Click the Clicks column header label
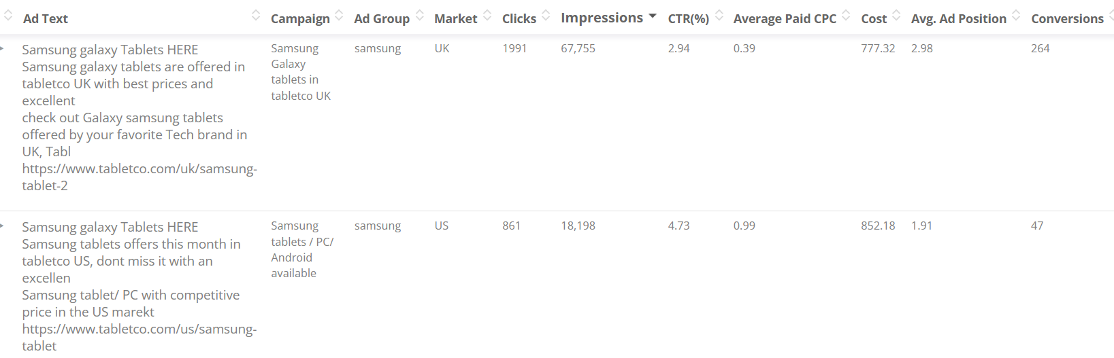1114x358 pixels. click(519, 19)
